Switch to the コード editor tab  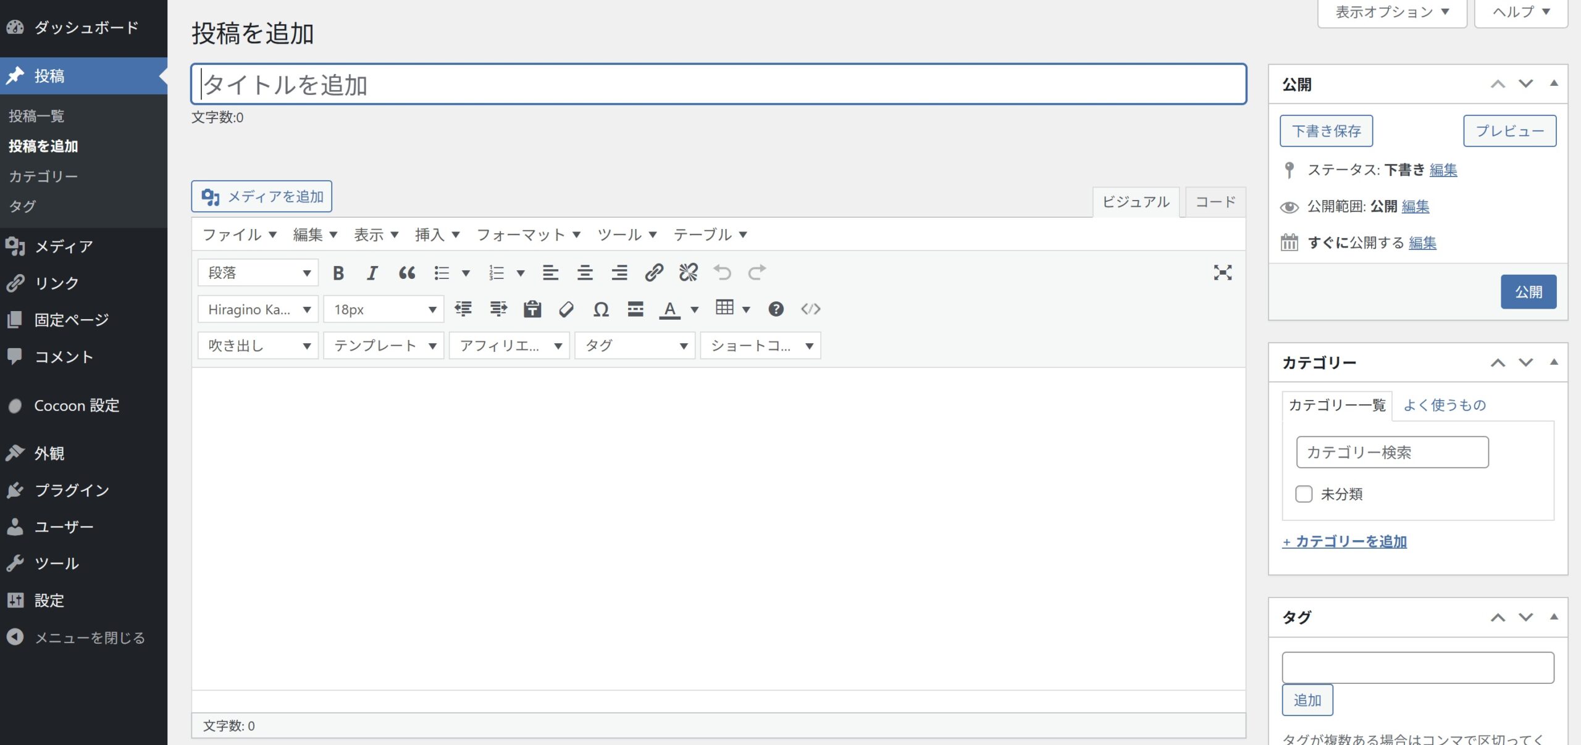(x=1215, y=202)
